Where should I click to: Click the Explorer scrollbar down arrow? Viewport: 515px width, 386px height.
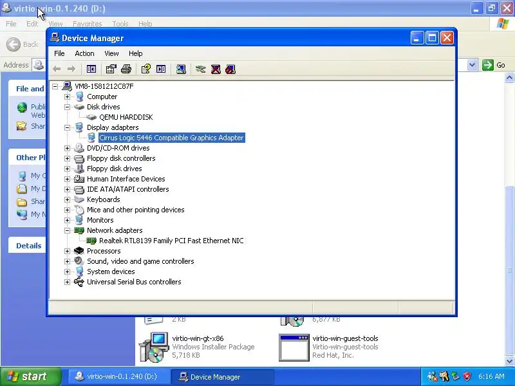(x=509, y=361)
